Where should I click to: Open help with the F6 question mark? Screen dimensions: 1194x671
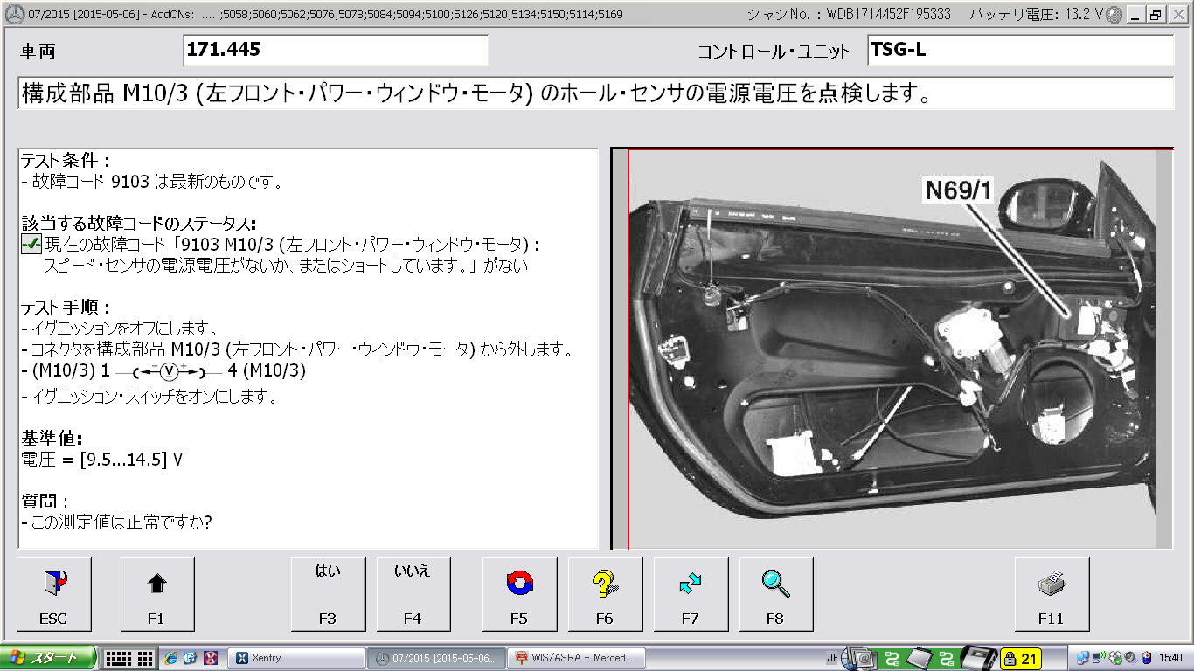(x=605, y=594)
